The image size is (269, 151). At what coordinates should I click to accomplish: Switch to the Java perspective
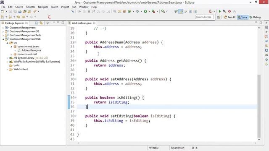[x=243, y=17]
